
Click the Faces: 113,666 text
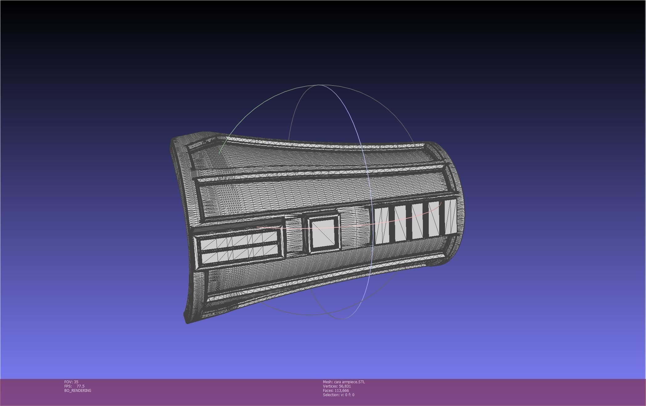(336, 390)
